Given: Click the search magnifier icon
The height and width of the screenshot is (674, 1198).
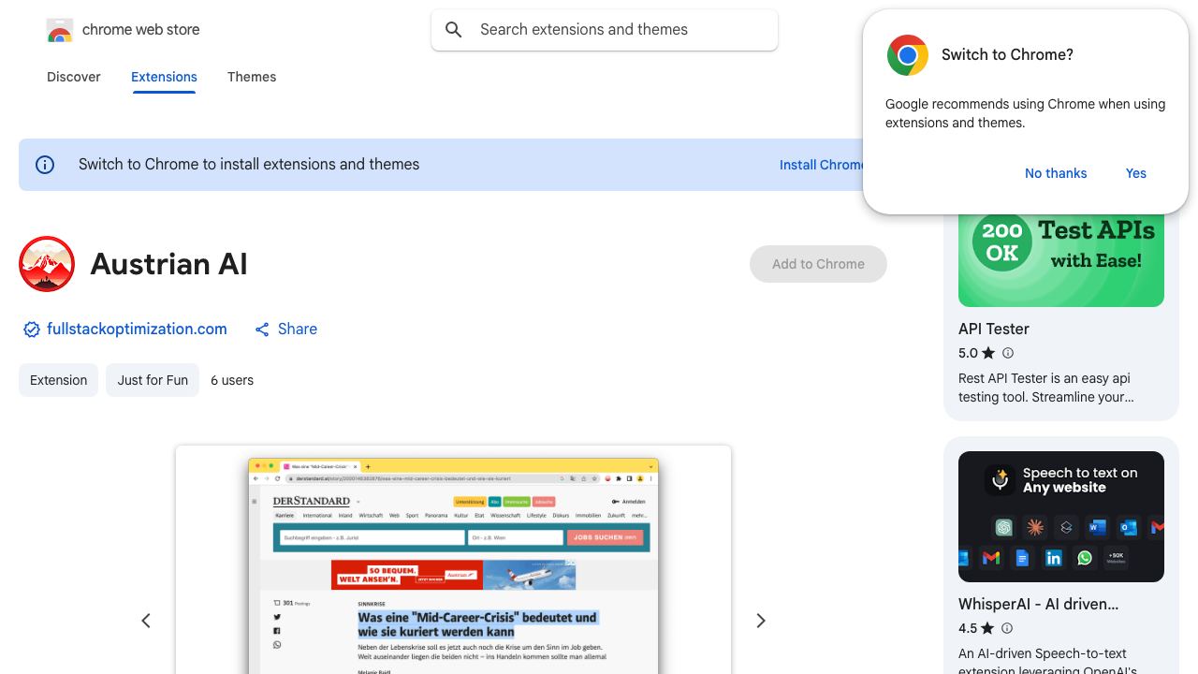Looking at the screenshot, I should 454,30.
